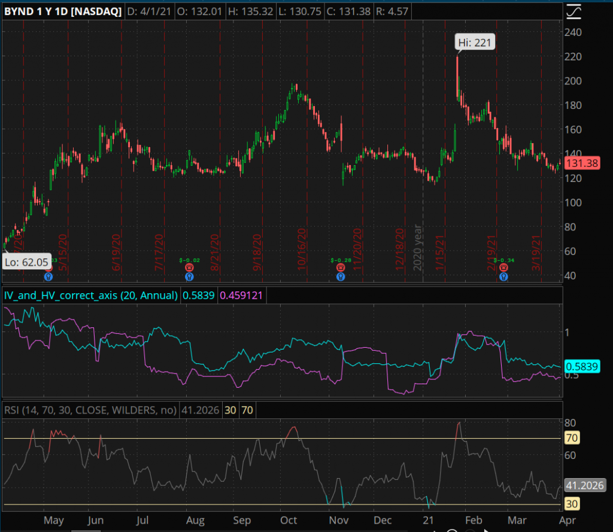Click the 240 price axis label

(573, 32)
